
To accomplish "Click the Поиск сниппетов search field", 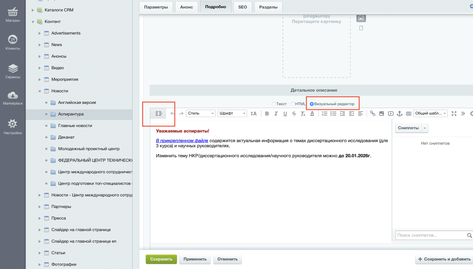I will pyautogui.click(x=434, y=235).
